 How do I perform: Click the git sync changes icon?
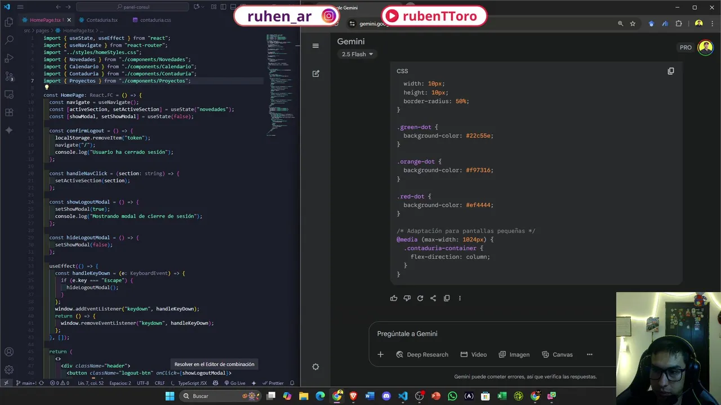(x=42, y=383)
